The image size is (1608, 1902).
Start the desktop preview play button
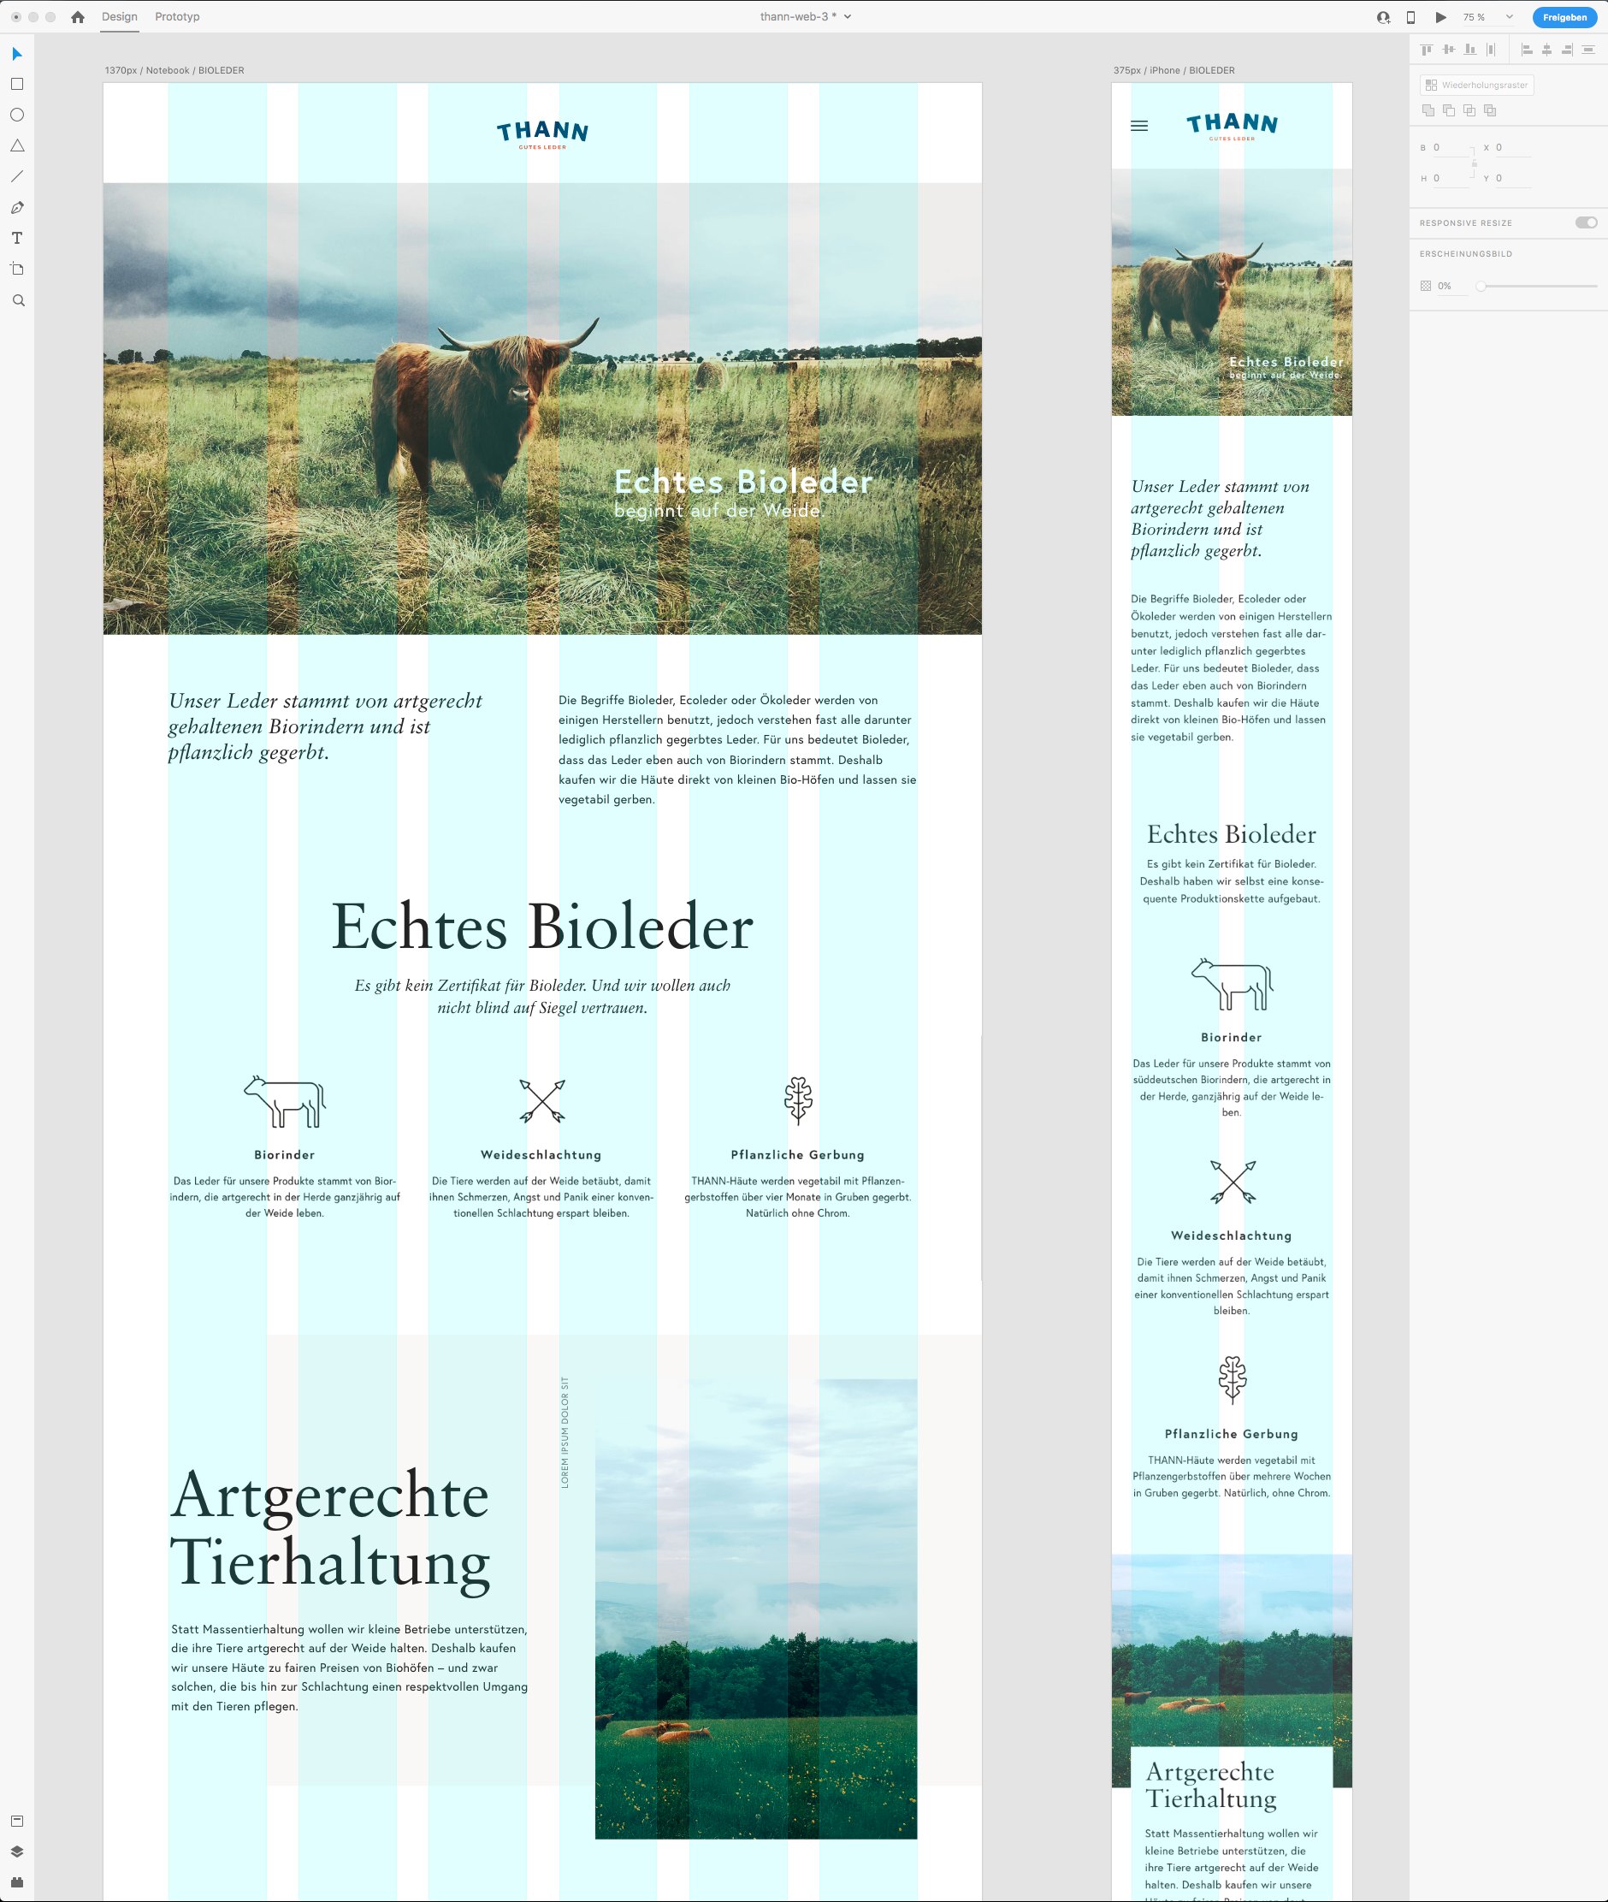(x=1440, y=16)
